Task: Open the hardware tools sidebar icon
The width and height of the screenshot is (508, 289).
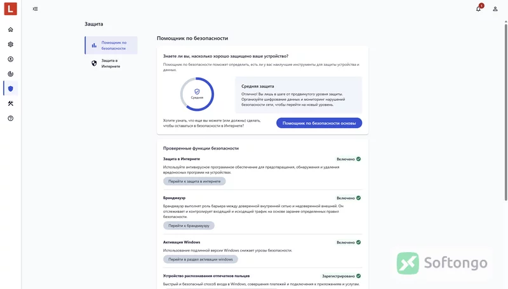Action: 11,103
